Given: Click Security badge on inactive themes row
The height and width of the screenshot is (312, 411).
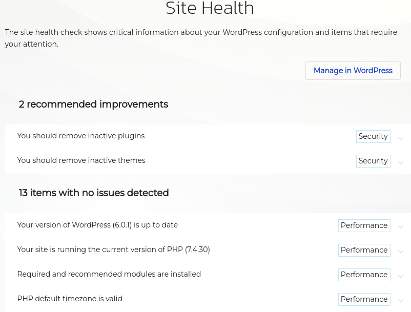Looking at the screenshot, I should 373,161.
